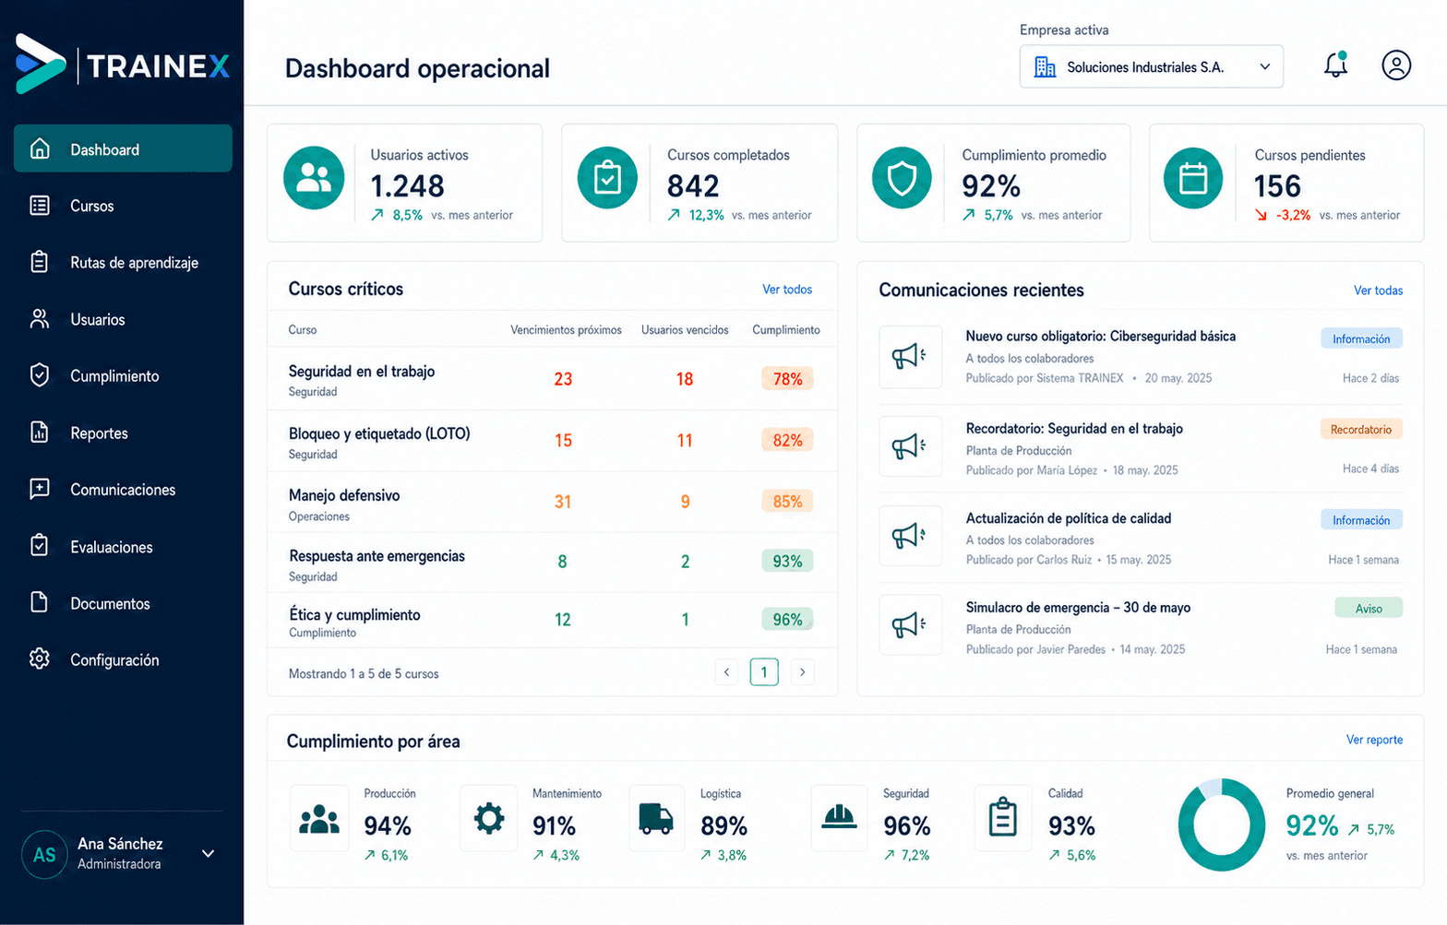Screen dimensions: 1447x925
Task: Click the Rutas de aprendizaje clipboard icon
Action: (x=40, y=262)
